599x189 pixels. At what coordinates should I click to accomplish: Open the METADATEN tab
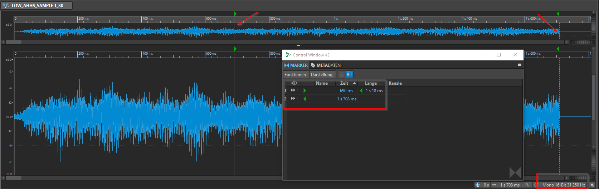click(x=326, y=65)
